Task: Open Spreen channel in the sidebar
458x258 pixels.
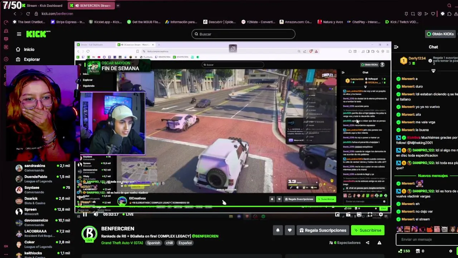Action: [42, 211]
